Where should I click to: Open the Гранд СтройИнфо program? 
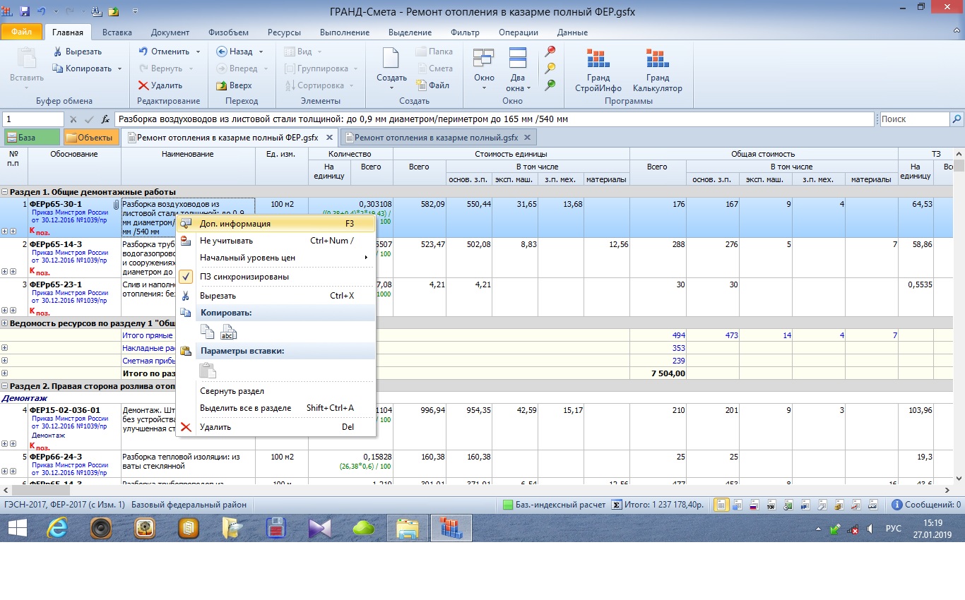pos(598,71)
